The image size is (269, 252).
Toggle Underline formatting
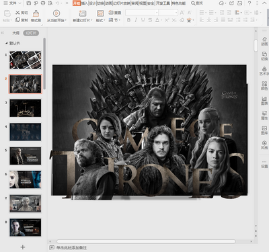(x=143, y=20)
